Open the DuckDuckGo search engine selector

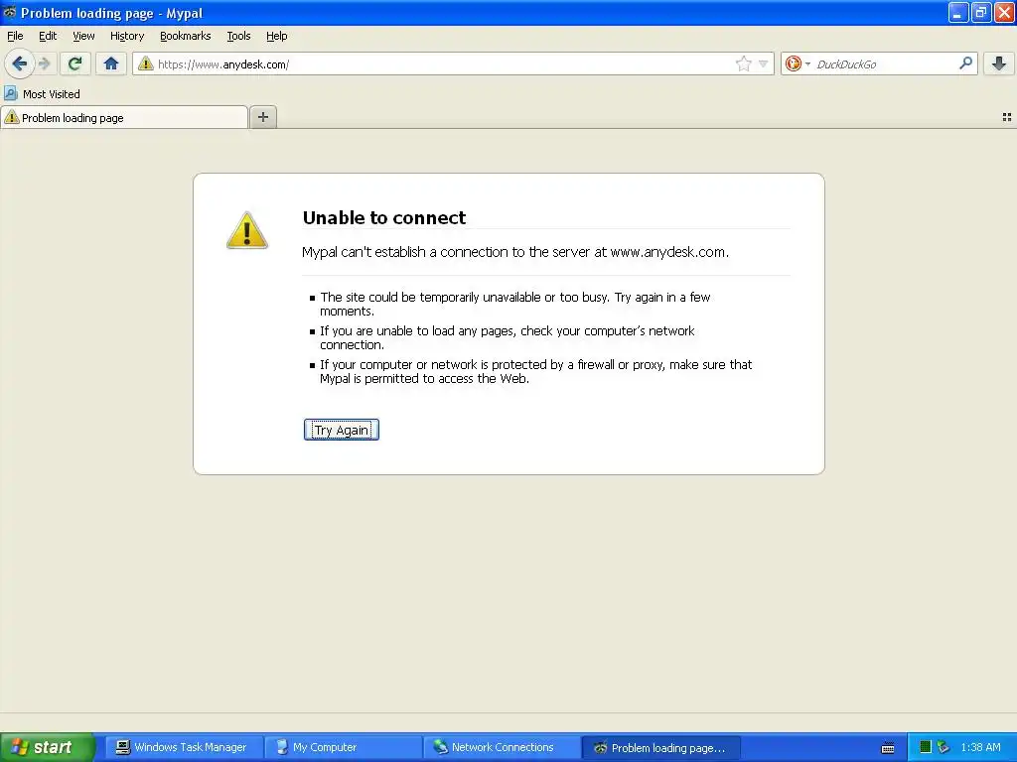point(798,63)
